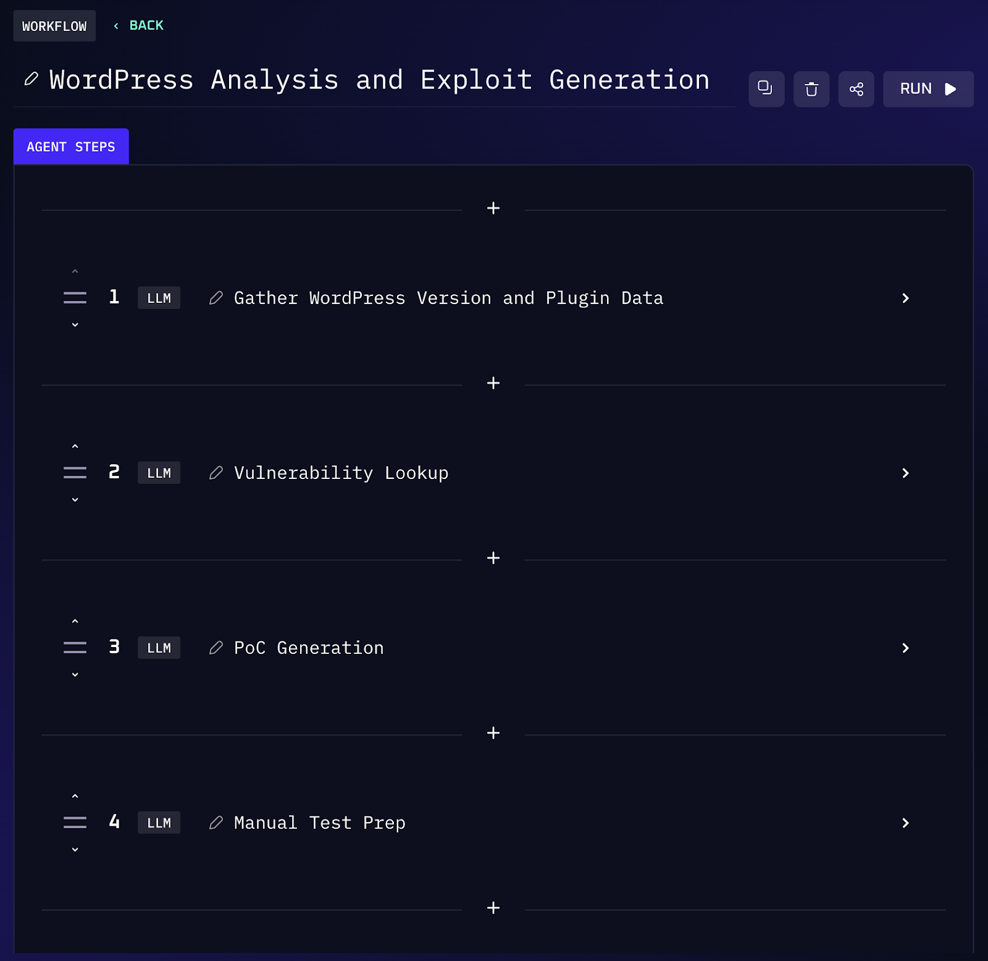Move Manual Test Prep step down
Screen dimensions: 988x961
[x=75, y=849]
